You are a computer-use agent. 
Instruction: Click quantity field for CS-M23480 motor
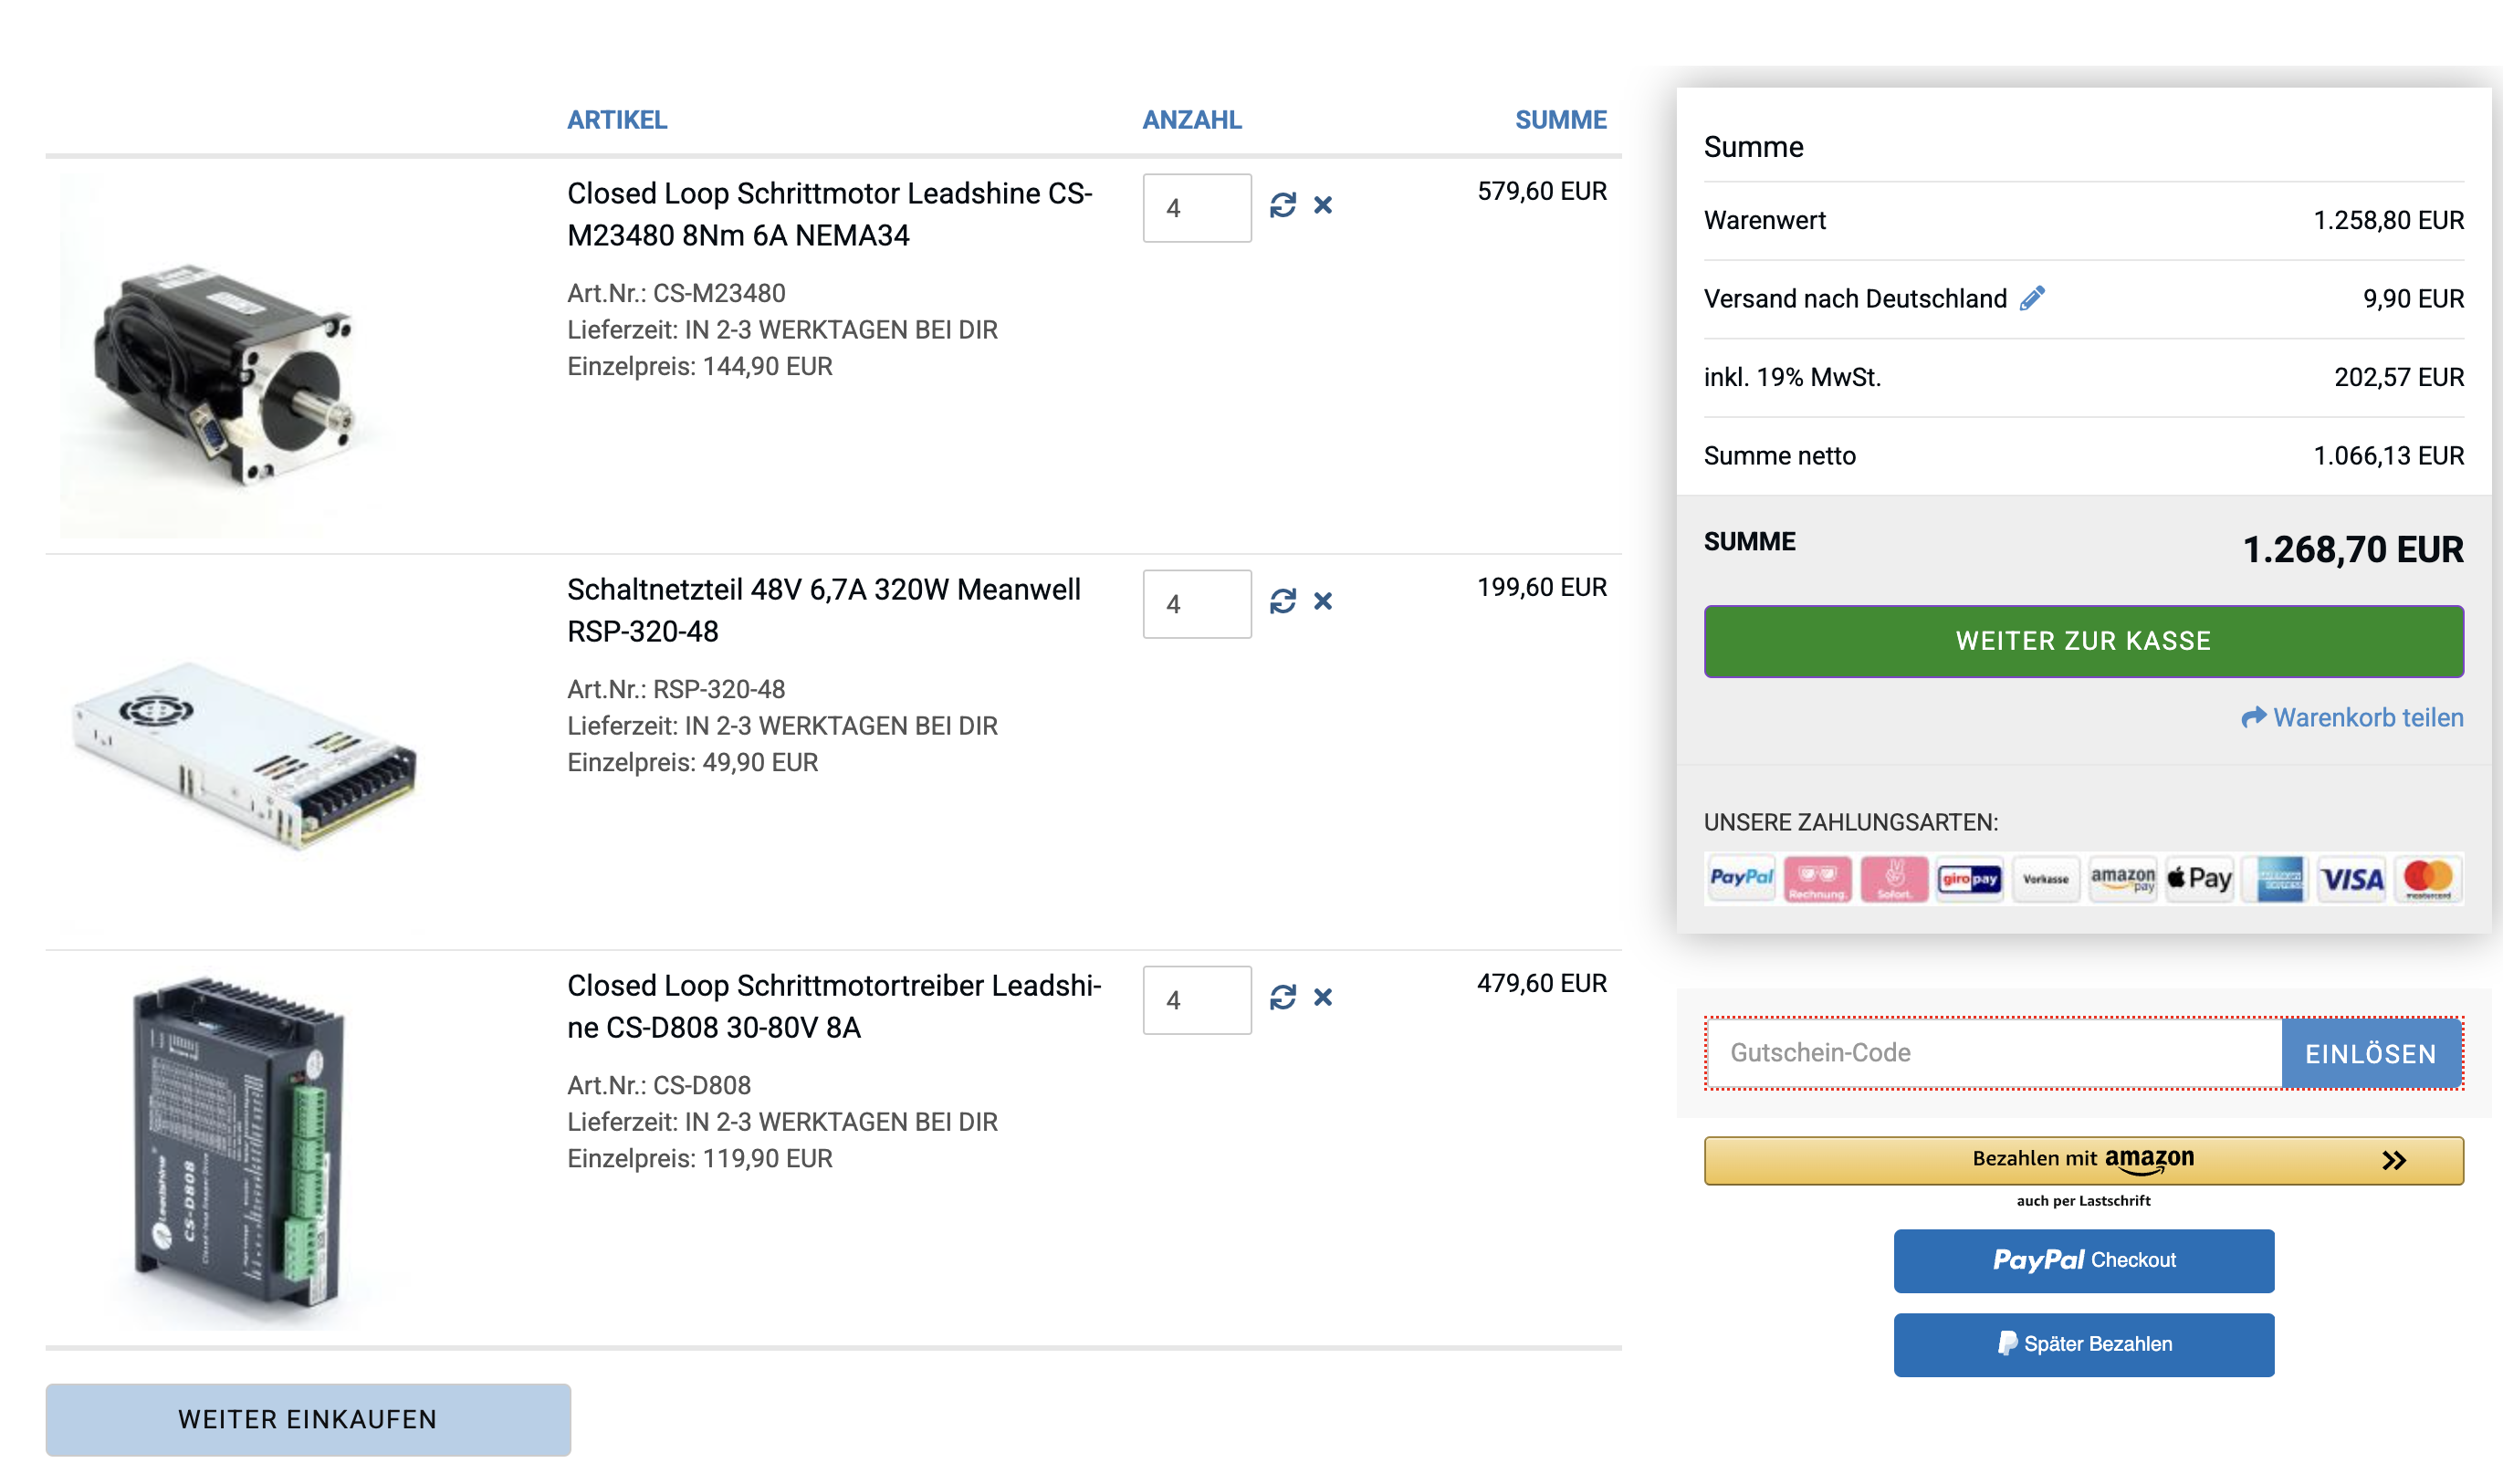click(x=1196, y=208)
